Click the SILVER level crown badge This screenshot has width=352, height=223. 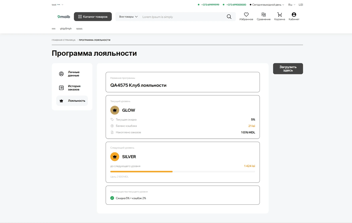(x=115, y=156)
